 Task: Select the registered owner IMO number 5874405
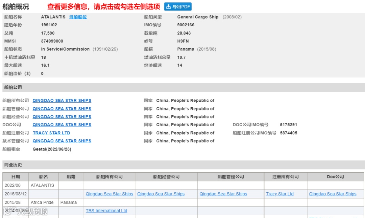click(x=288, y=133)
